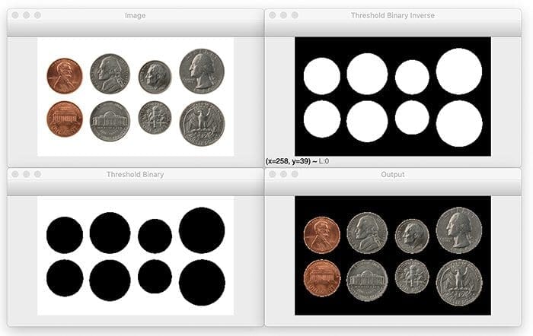
Task: Click the Output window title bar
Action: click(x=392, y=175)
